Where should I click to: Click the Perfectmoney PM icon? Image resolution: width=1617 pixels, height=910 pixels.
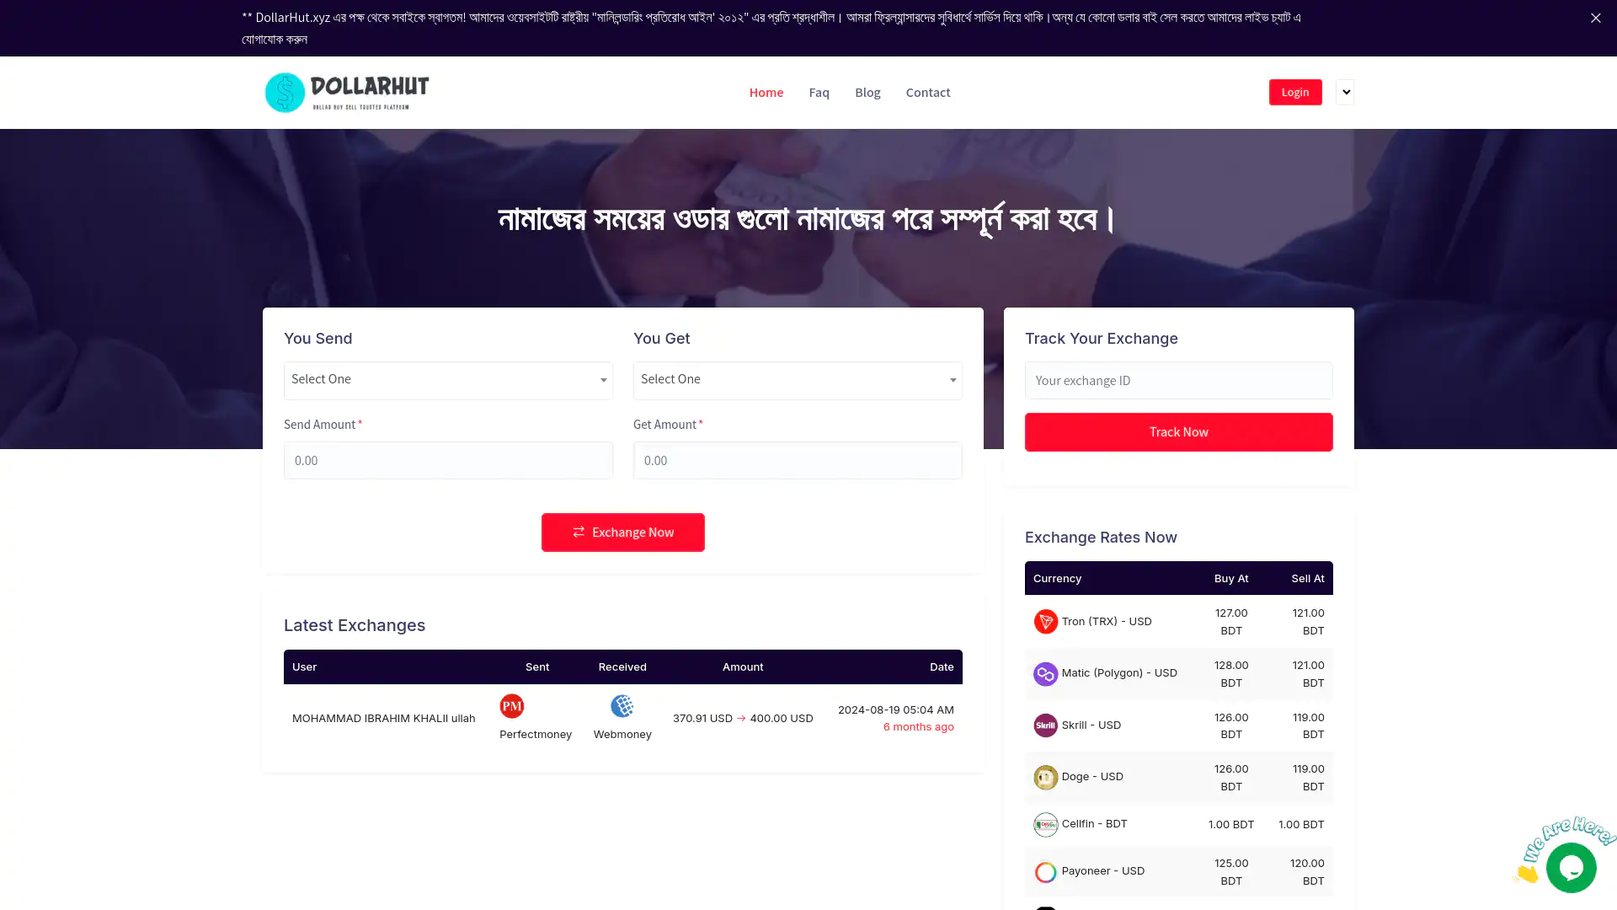pyautogui.click(x=512, y=706)
